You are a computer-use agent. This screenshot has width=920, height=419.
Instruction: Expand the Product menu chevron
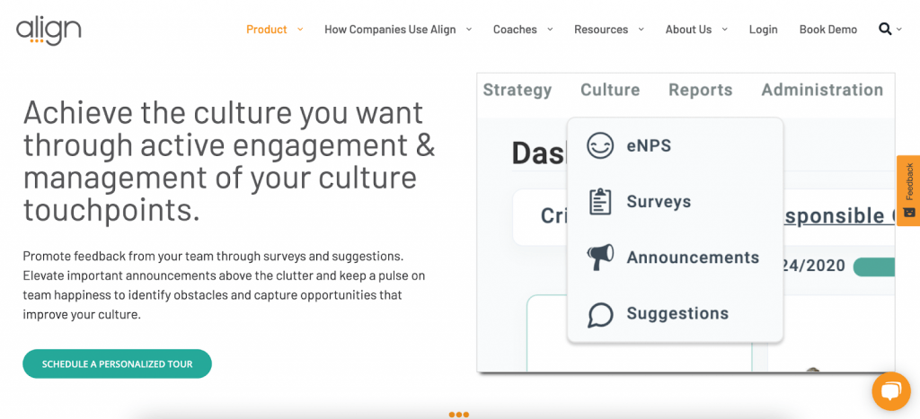pyautogui.click(x=300, y=30)
